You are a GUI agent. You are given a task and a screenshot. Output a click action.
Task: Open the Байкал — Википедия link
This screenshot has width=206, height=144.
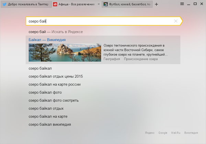(47, 40)
